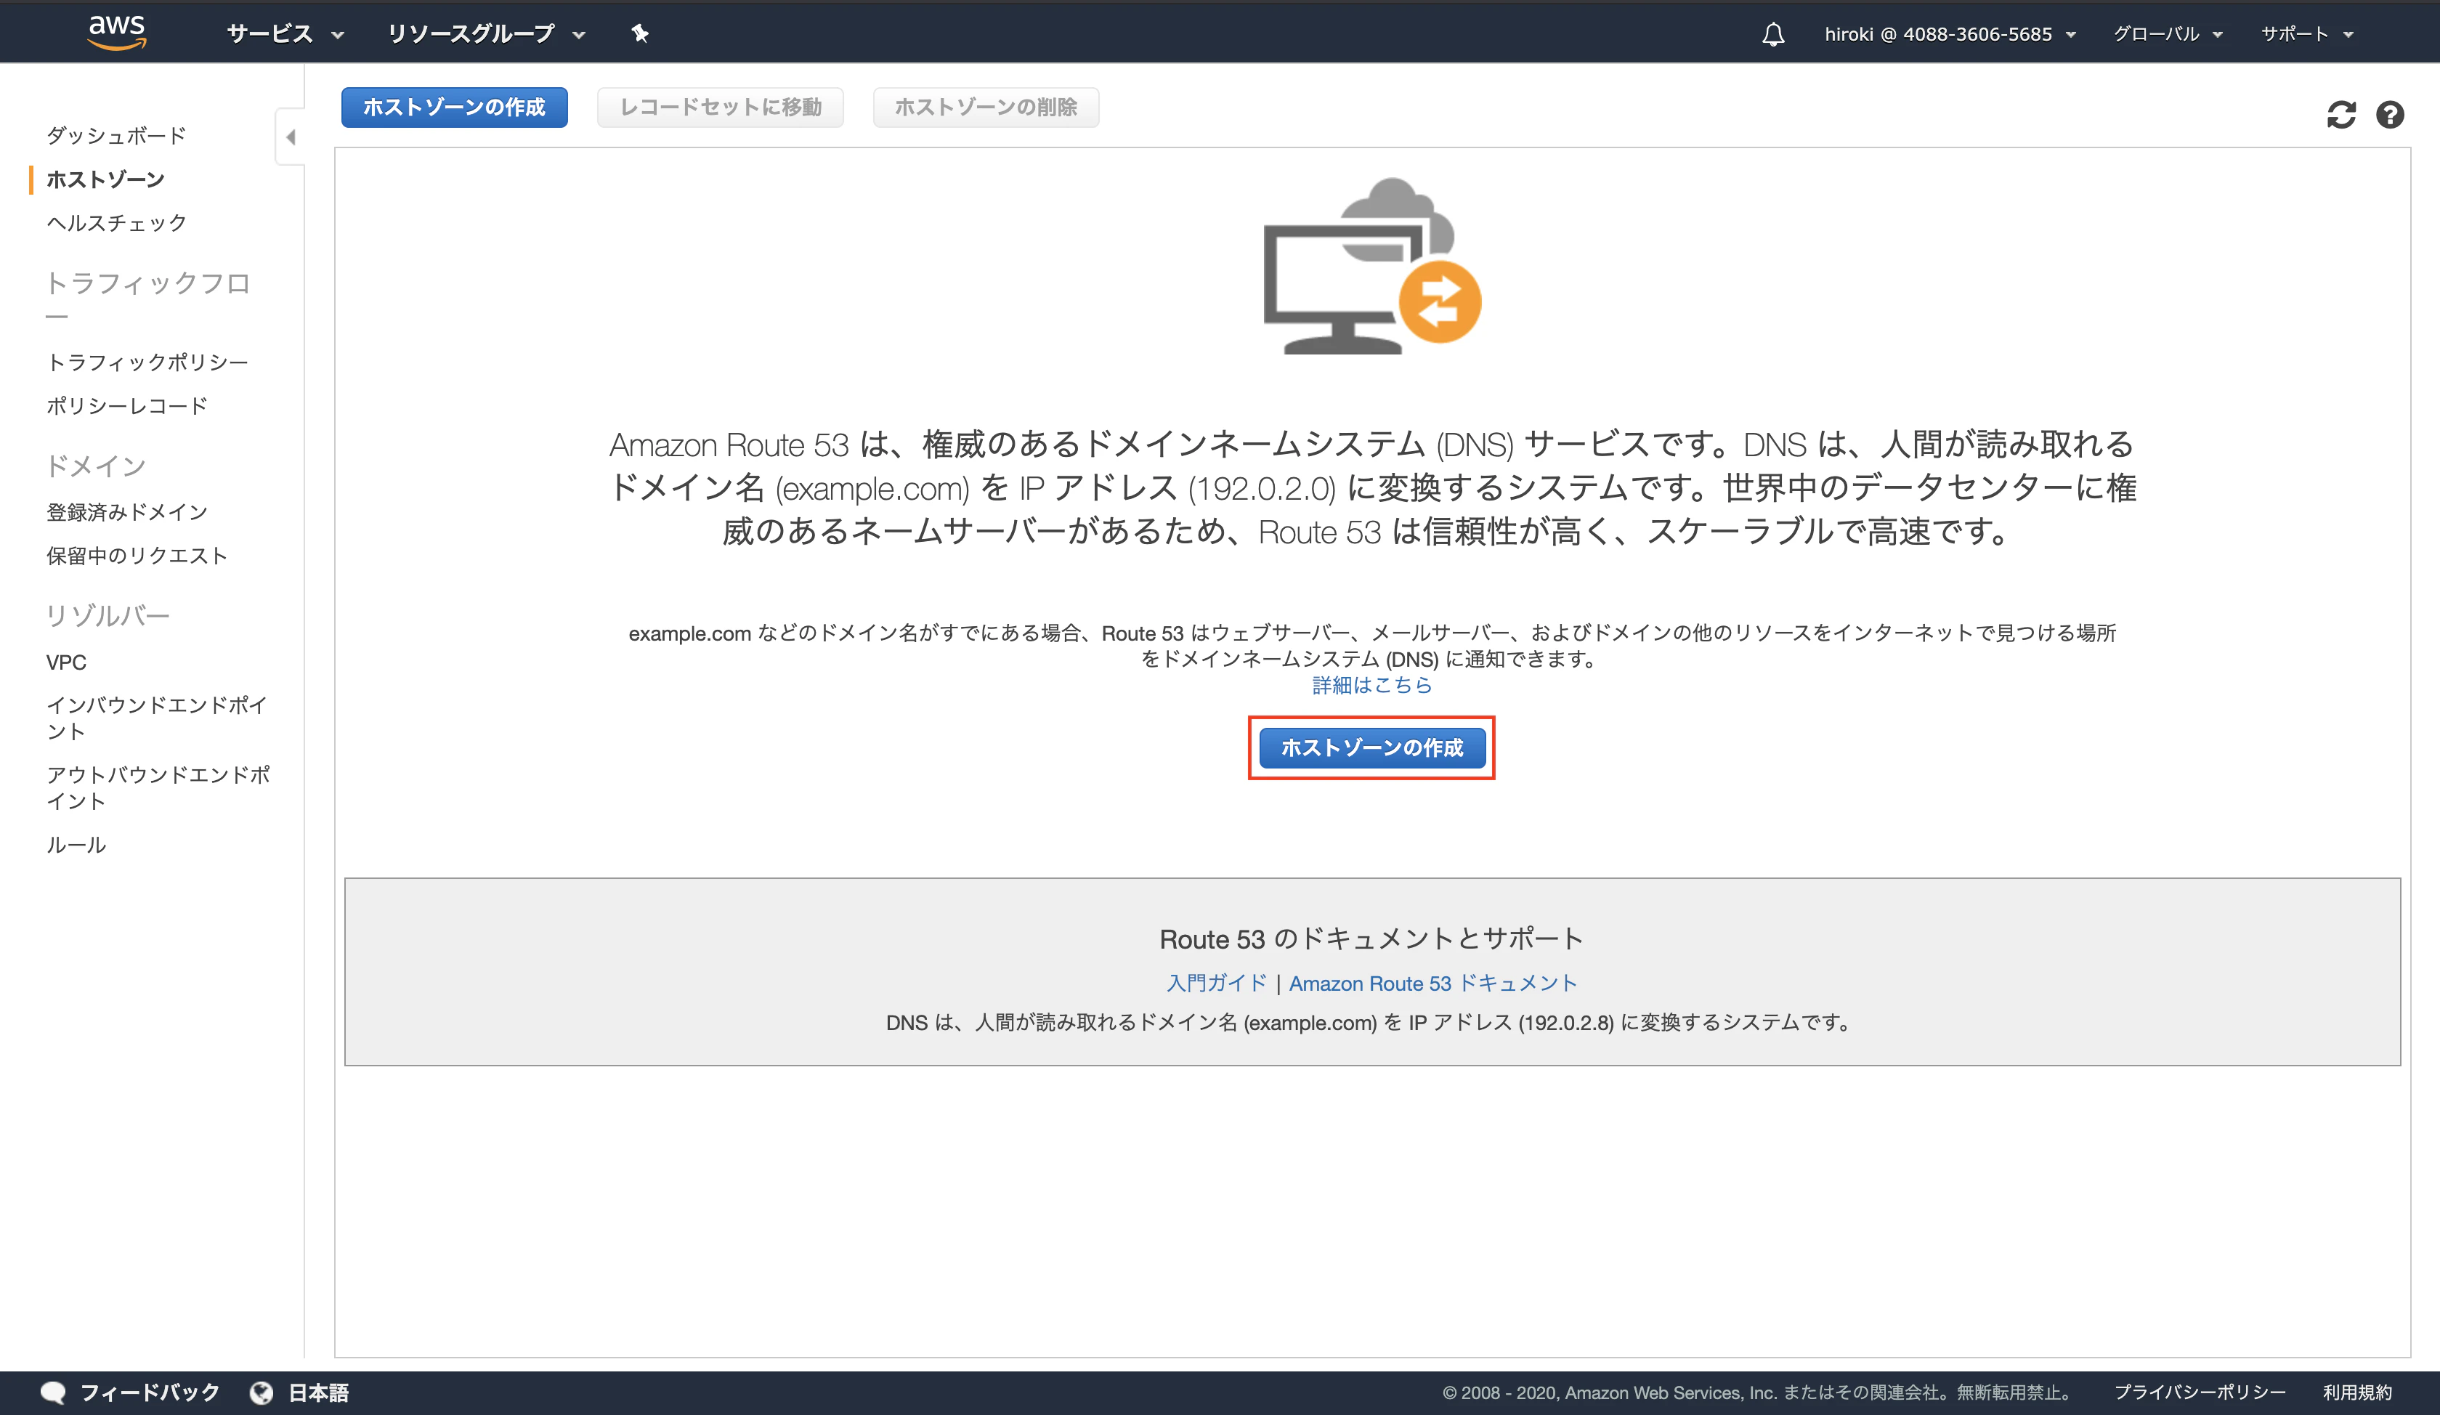Open the 詳細はこちら link

click(1371, 685)
